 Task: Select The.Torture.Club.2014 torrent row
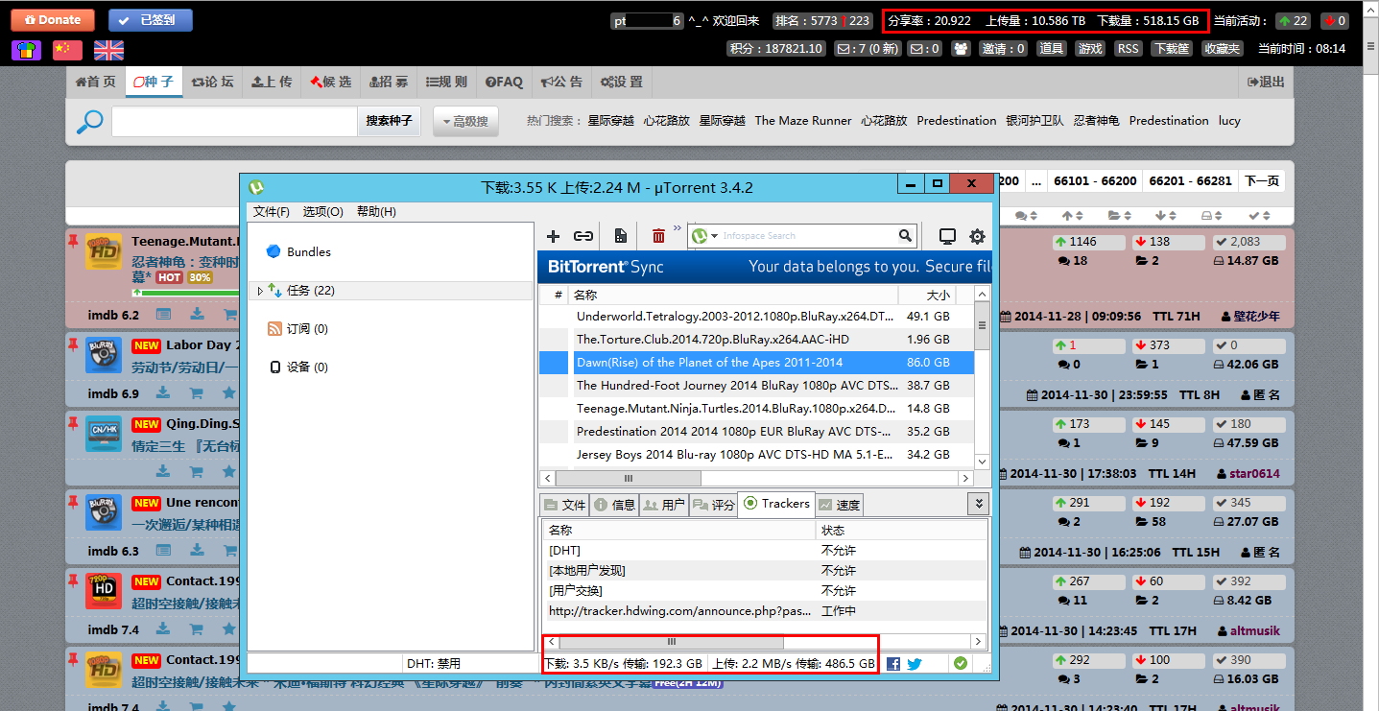tap(756, 339)
